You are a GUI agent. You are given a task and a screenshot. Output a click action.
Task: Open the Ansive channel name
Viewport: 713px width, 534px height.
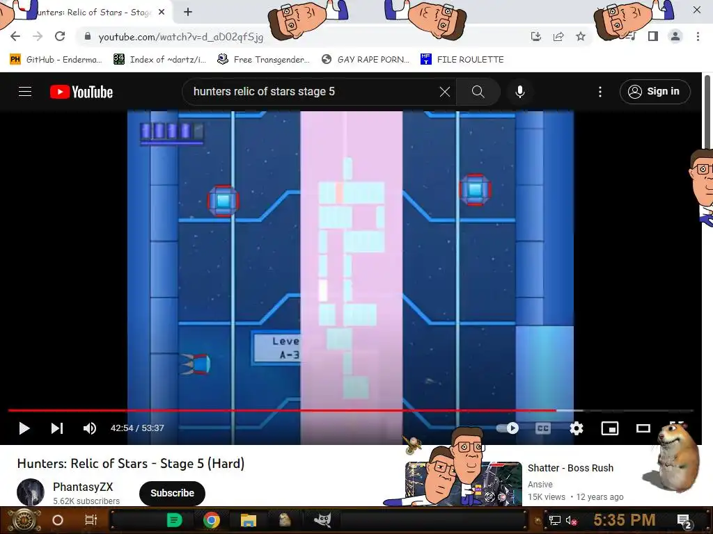[540, 485]
